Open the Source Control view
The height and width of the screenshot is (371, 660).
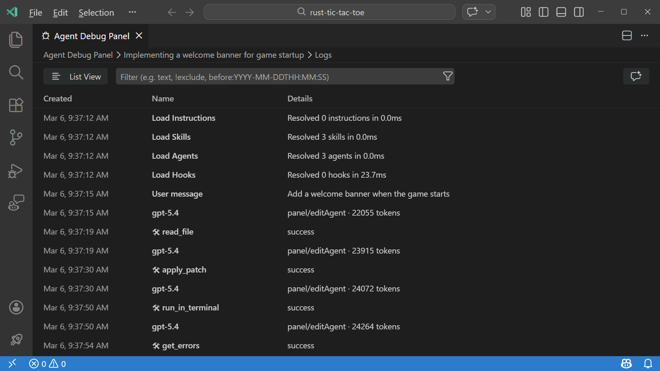pyautogui.click(x=16, y=138)
